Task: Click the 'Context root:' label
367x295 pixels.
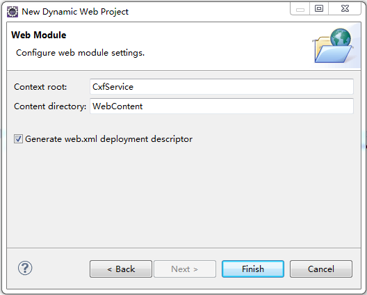Action: 40,87
